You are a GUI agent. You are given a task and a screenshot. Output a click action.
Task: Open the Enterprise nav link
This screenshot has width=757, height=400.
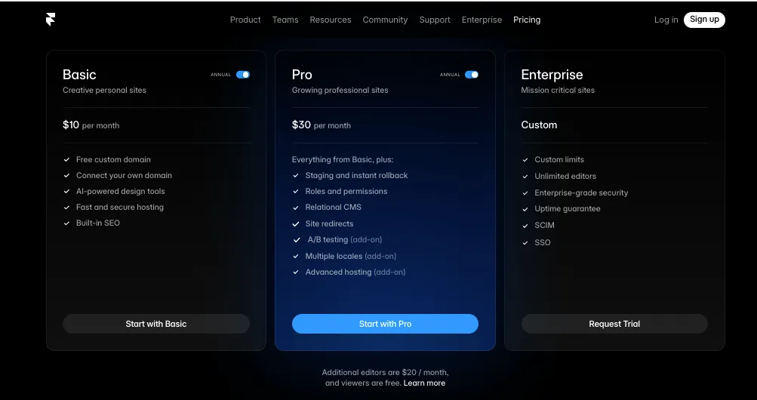482,20
